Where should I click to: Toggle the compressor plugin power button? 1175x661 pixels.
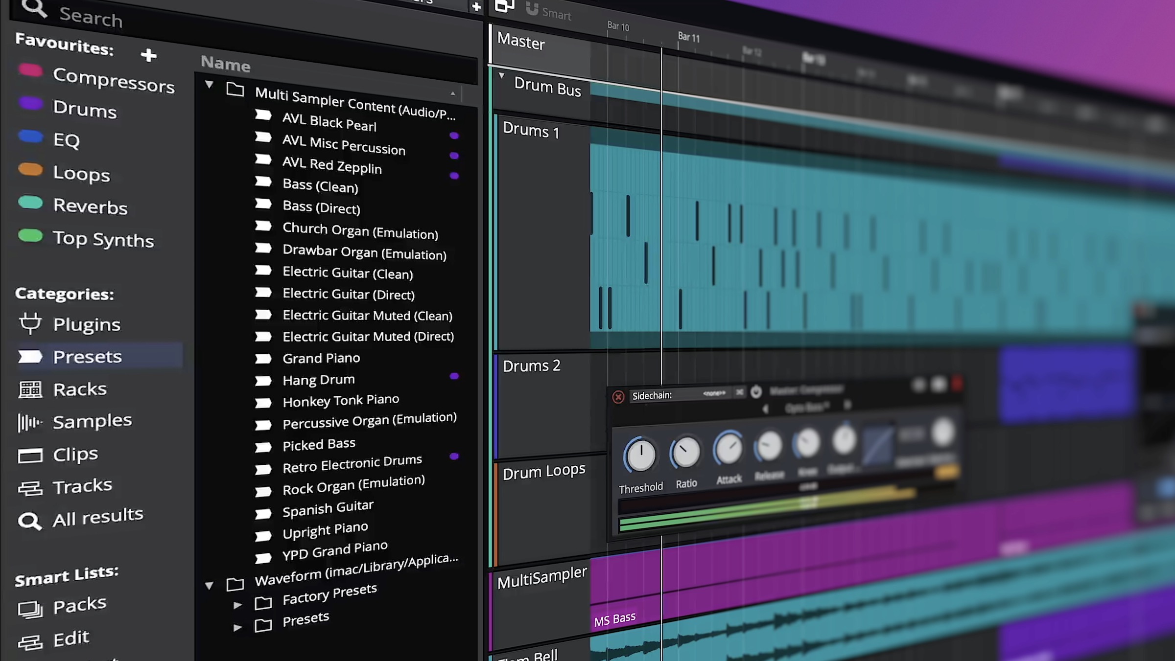pos(756,392)
